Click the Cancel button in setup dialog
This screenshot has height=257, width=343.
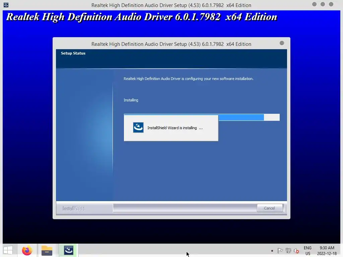[x=270, y=208]
